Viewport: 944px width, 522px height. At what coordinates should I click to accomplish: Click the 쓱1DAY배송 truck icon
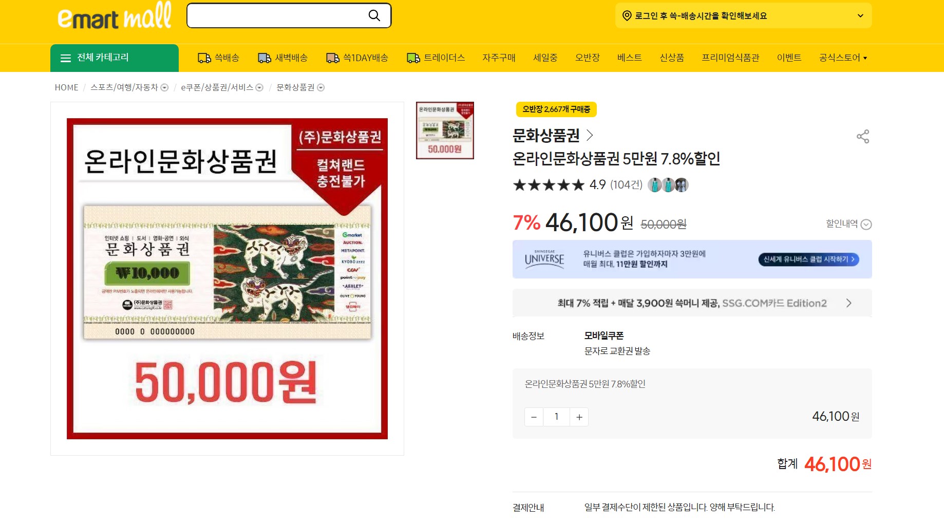coord(333,58)
